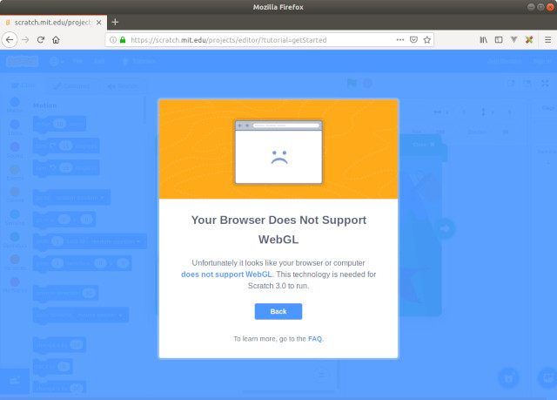Screen dimensions: 557x400
Task: Click the sad browser illustration
Action: [x=278, y=152]
